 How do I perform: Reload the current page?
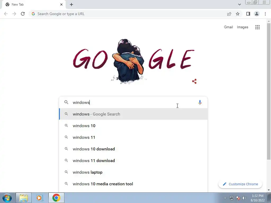[x=23, y=14]
